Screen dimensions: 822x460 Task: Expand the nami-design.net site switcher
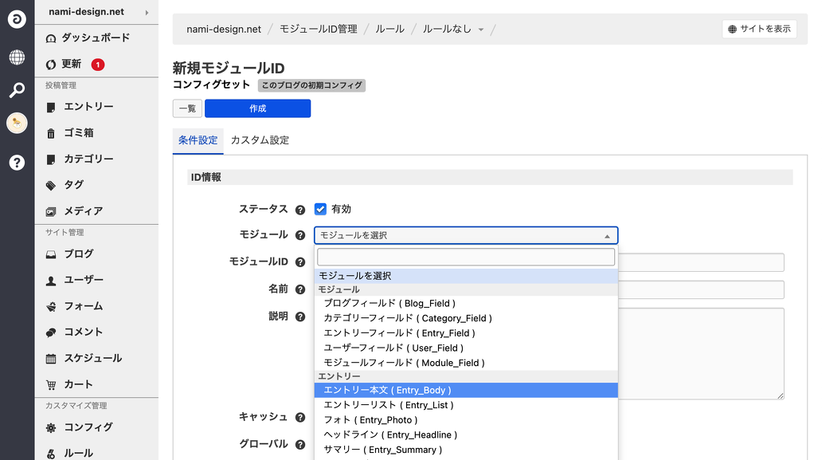(96, 12)
